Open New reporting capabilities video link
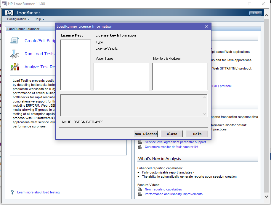 point(163,189)
